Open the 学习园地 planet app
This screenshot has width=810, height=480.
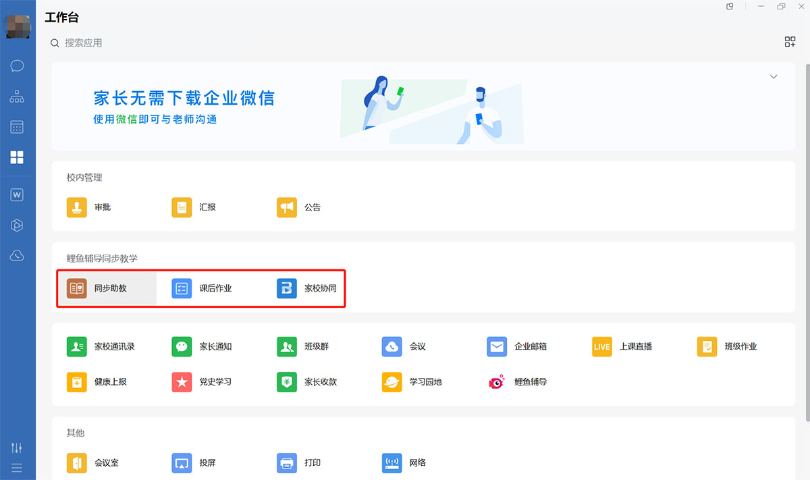point(412,381)
